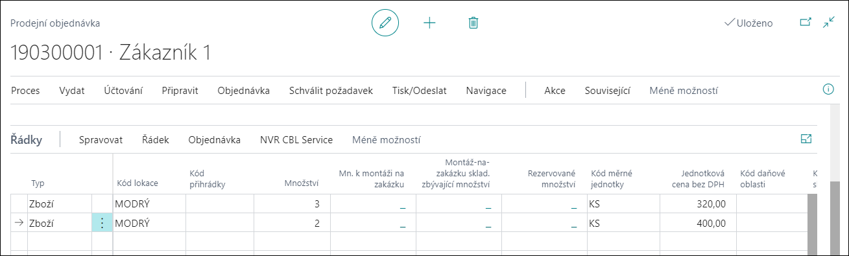Expand the Tisk/Odeslat menu
This screenshot has height=256, width=849.
pyautogui.click(x=420, y=91)
